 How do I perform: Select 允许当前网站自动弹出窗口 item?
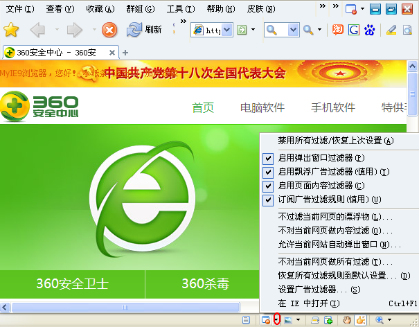pos(339,245)
